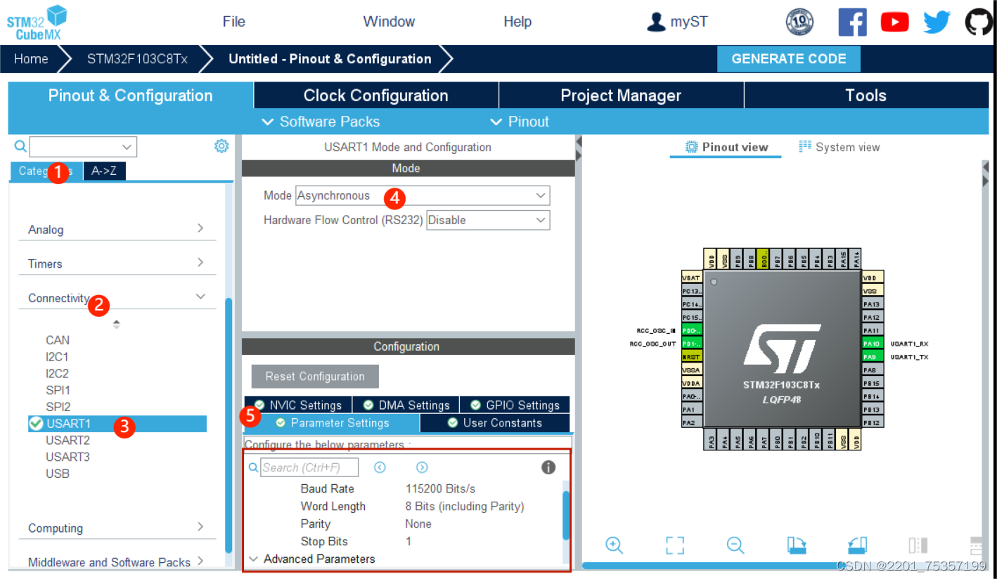This screenshot has width=997, height=579.
Task: Go to previous parameter search result
Action: click(x=380, y=467)
